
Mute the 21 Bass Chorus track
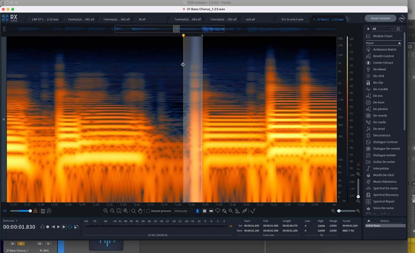(12, 243)
